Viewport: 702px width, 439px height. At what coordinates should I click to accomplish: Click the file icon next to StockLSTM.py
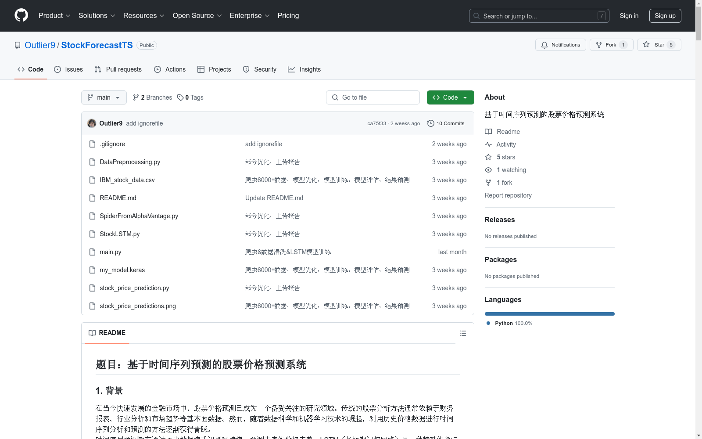pos(92,234)
